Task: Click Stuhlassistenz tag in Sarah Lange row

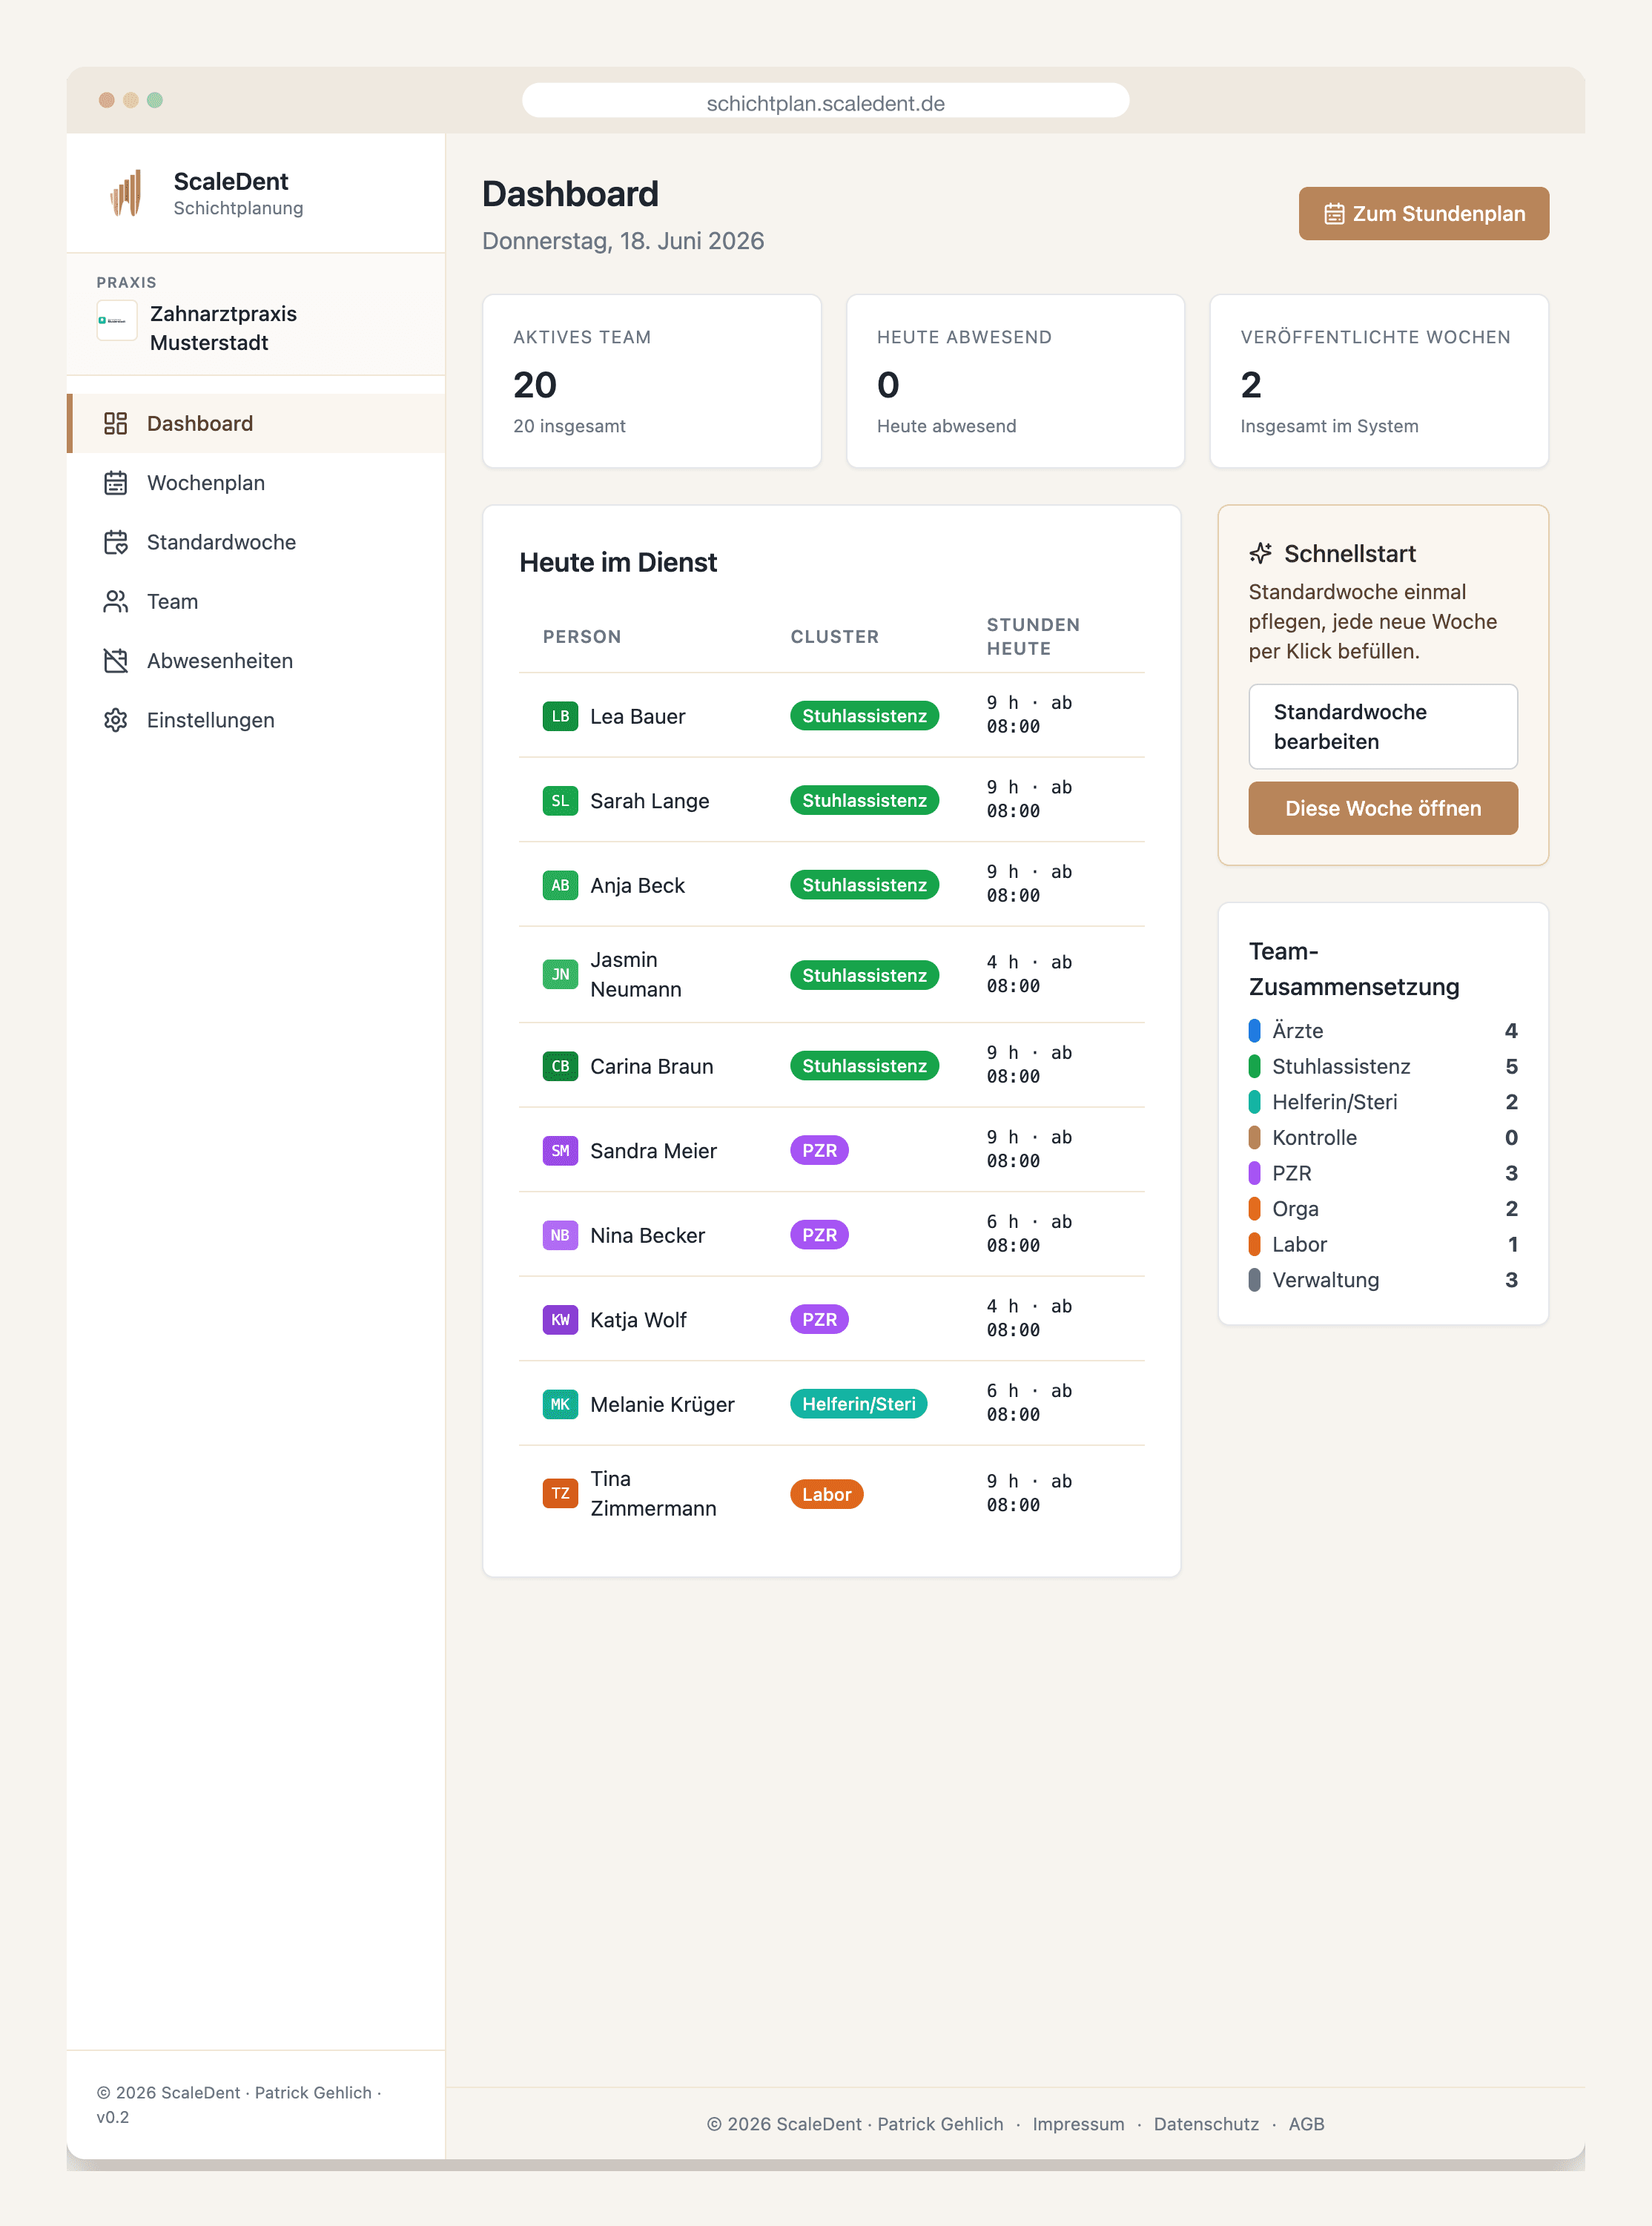Action: tap(864, 801)
